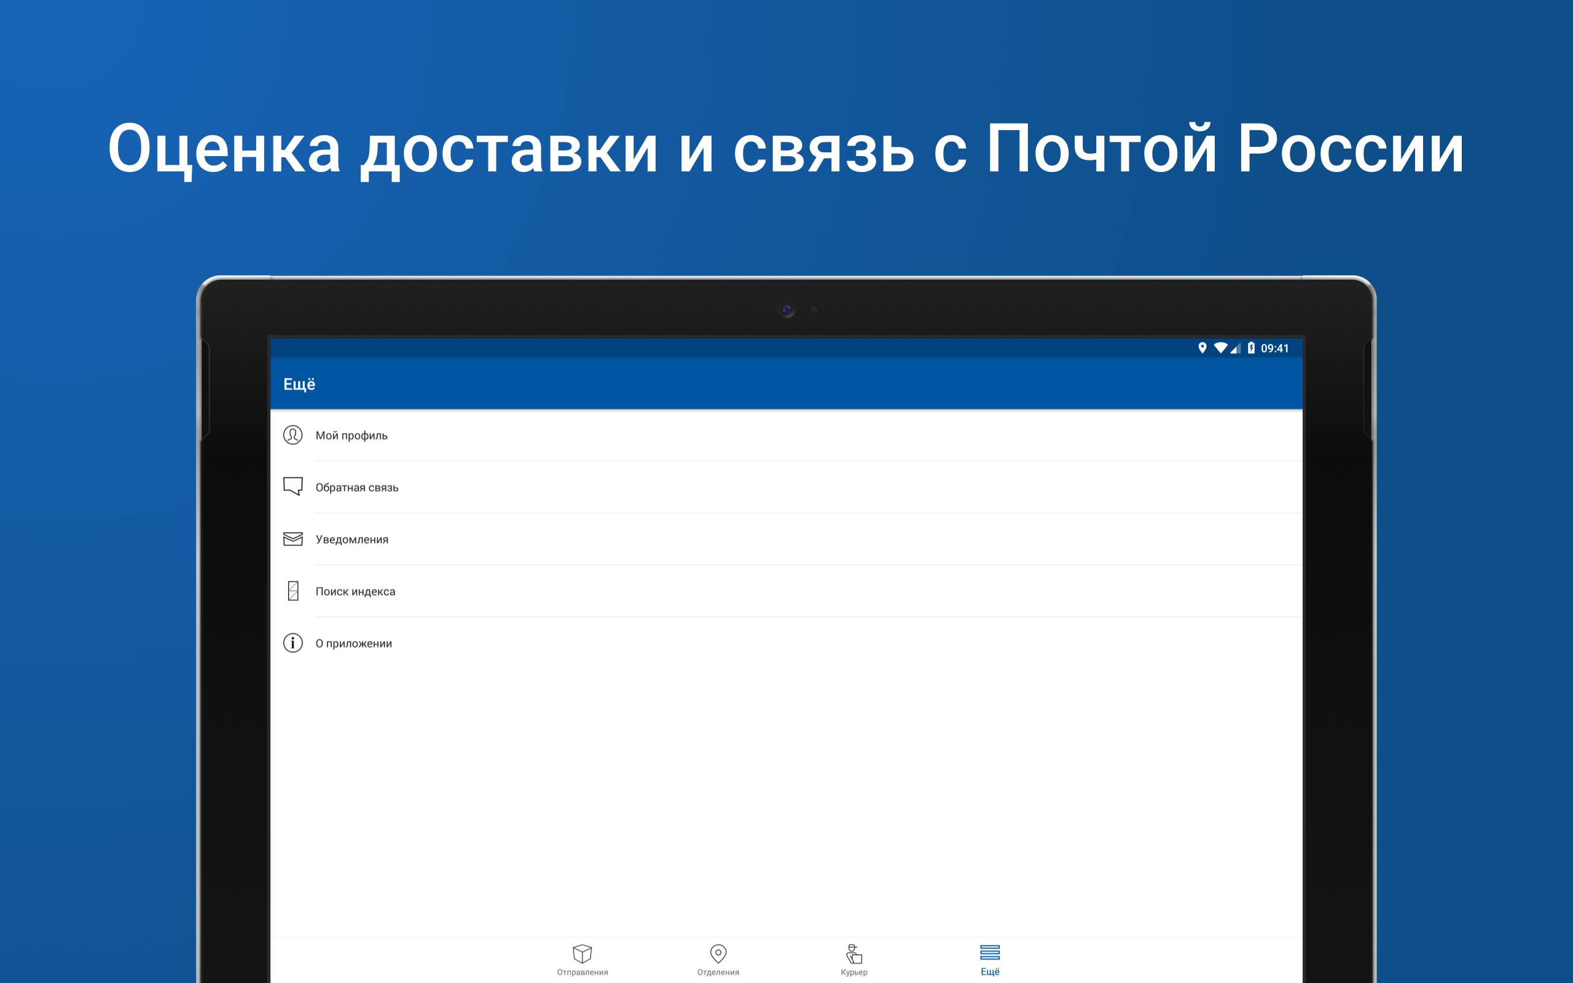Switch to the Отделения tab label
This screenshot has width=1573, height=983.
pyautogui.click(x=718, y=973)
